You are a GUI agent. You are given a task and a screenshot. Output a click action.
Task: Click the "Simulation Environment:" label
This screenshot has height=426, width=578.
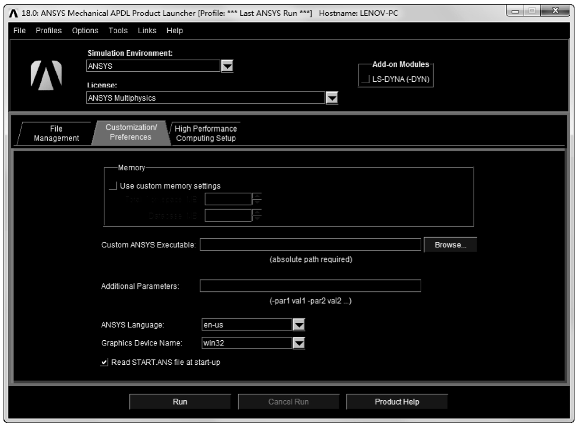tap(130, 53)
